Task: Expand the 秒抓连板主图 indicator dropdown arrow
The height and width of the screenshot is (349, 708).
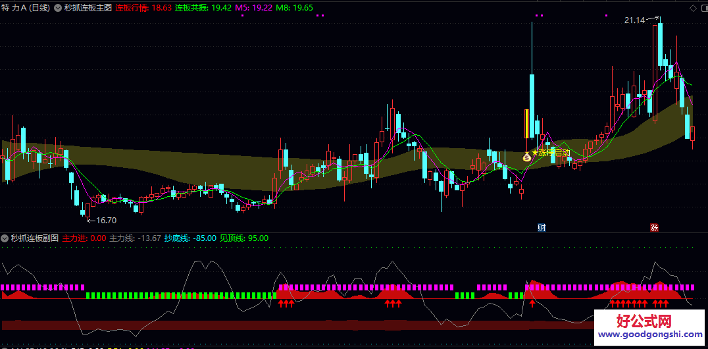Action: 59,9
